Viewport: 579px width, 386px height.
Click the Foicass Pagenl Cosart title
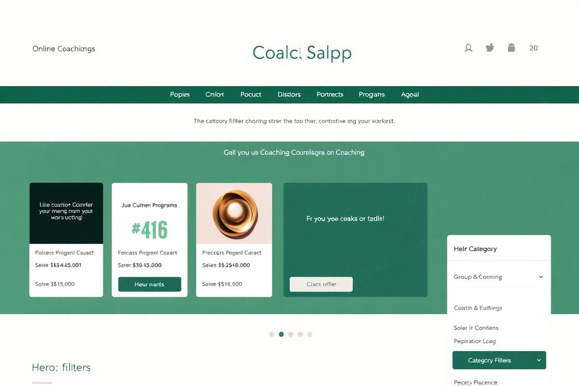coord(148,253)
